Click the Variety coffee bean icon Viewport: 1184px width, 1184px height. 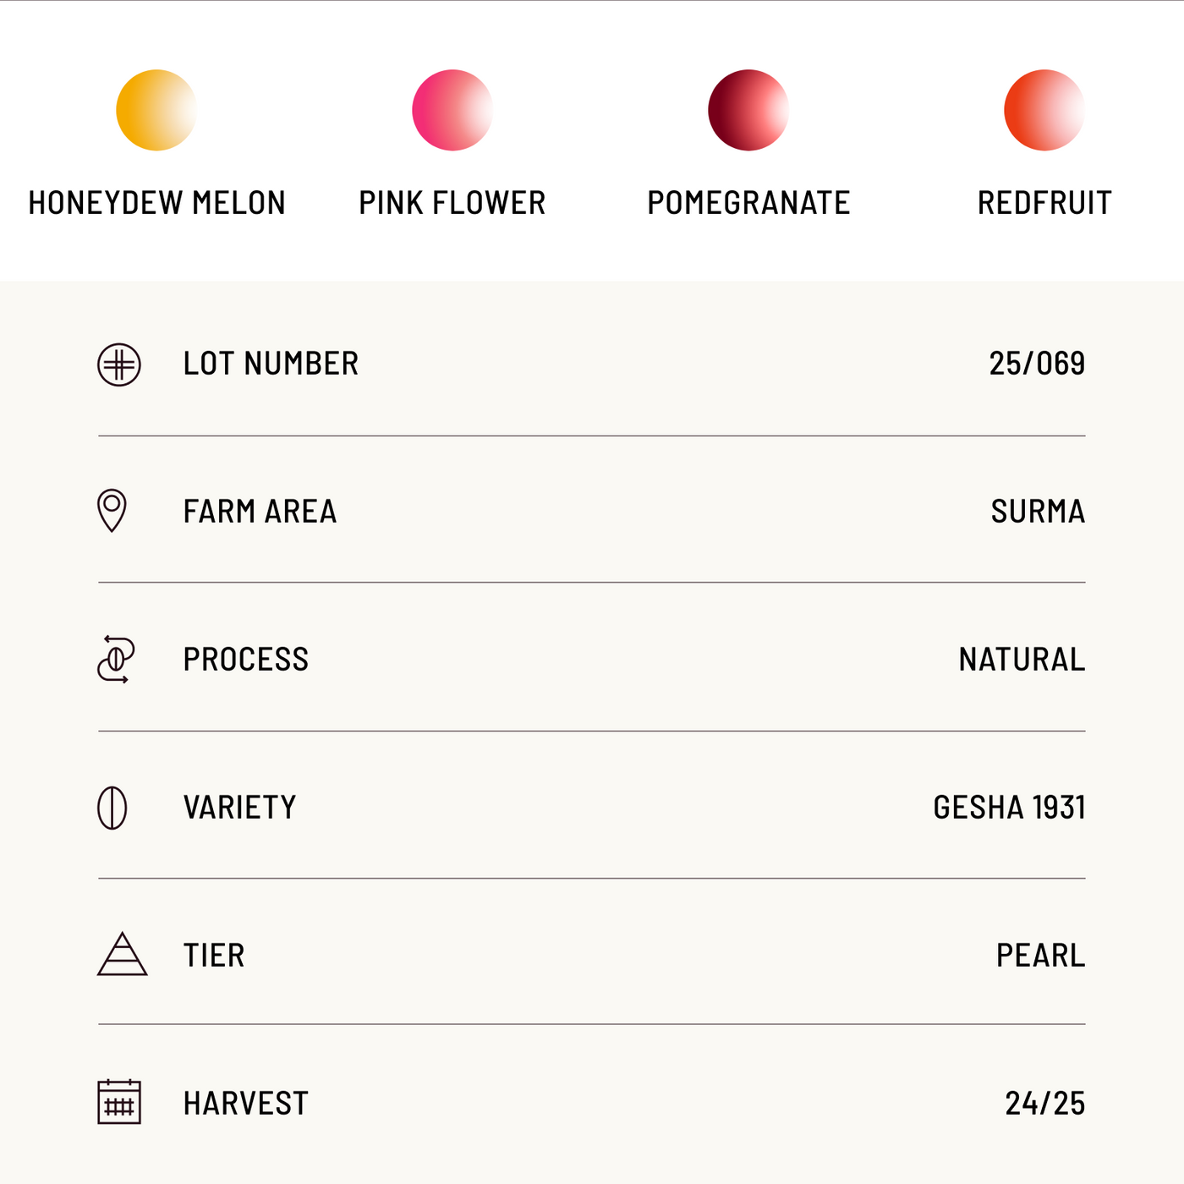(x=112, y=808)
